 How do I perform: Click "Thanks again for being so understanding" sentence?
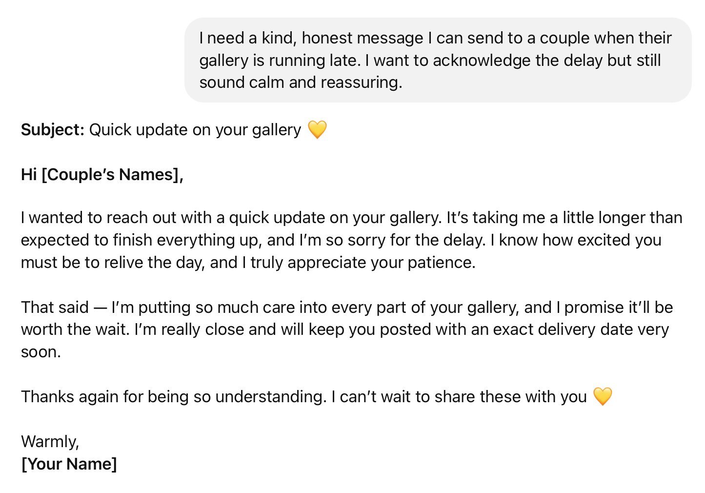tap(173, 397)
